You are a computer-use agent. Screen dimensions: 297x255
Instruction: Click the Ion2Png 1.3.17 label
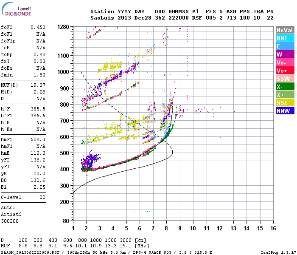pos(278,252)
